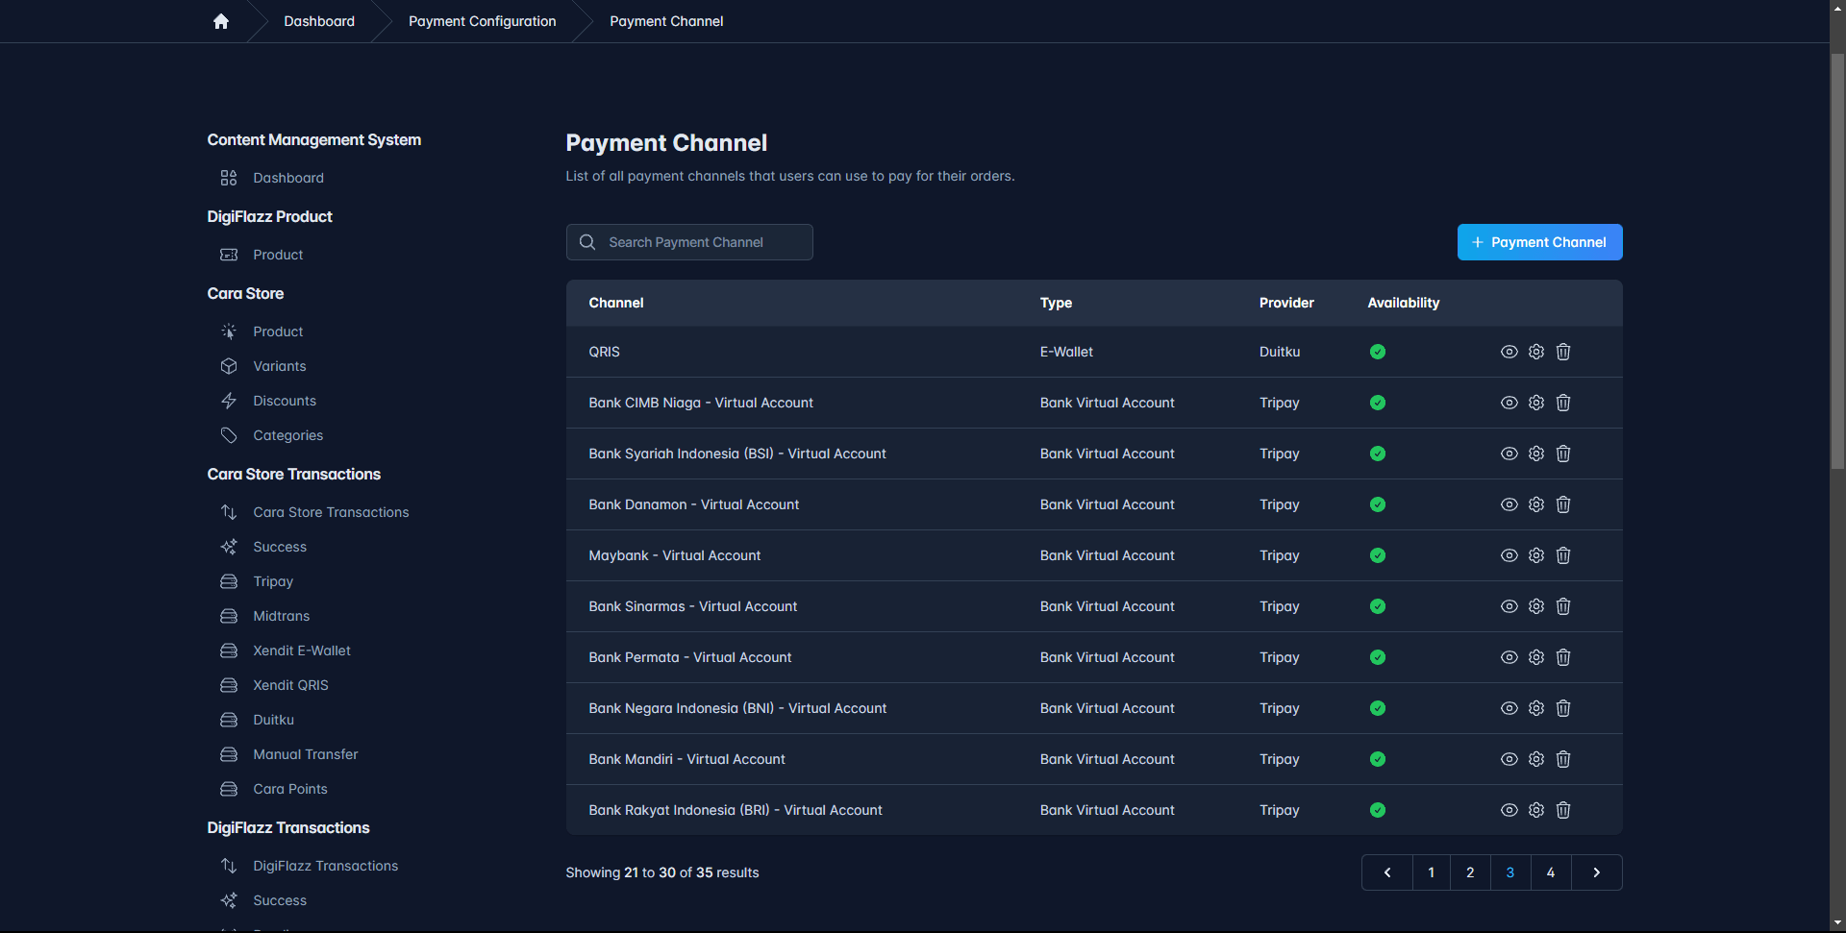The image size is (1846, 933).
Task: Click the Channel column header
Action: coord(616,303)
